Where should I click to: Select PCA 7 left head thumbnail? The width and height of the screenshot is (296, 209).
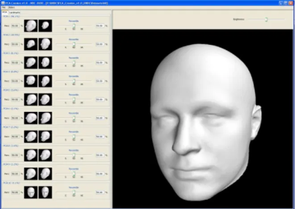31,137
